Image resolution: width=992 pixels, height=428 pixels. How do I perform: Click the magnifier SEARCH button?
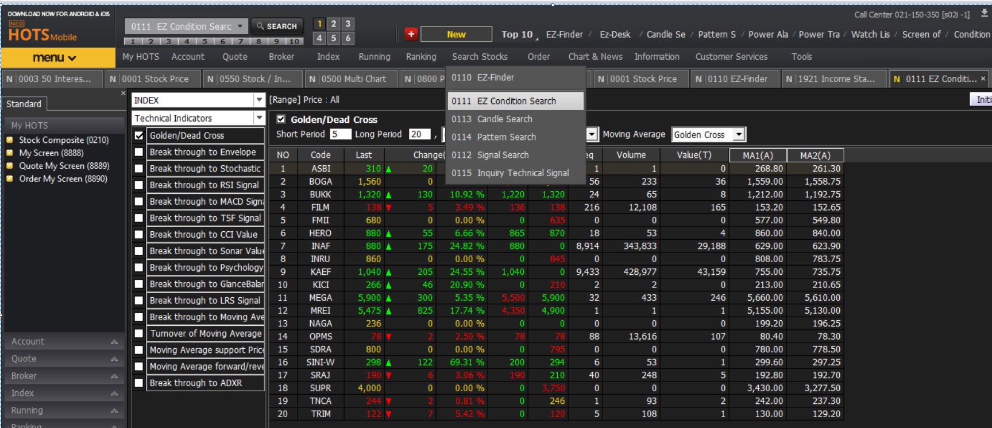(x=277, y=26)
